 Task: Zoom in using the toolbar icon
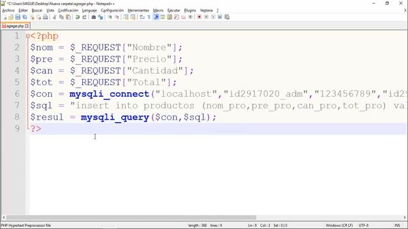pyautogui.click(x=110, y=17)
